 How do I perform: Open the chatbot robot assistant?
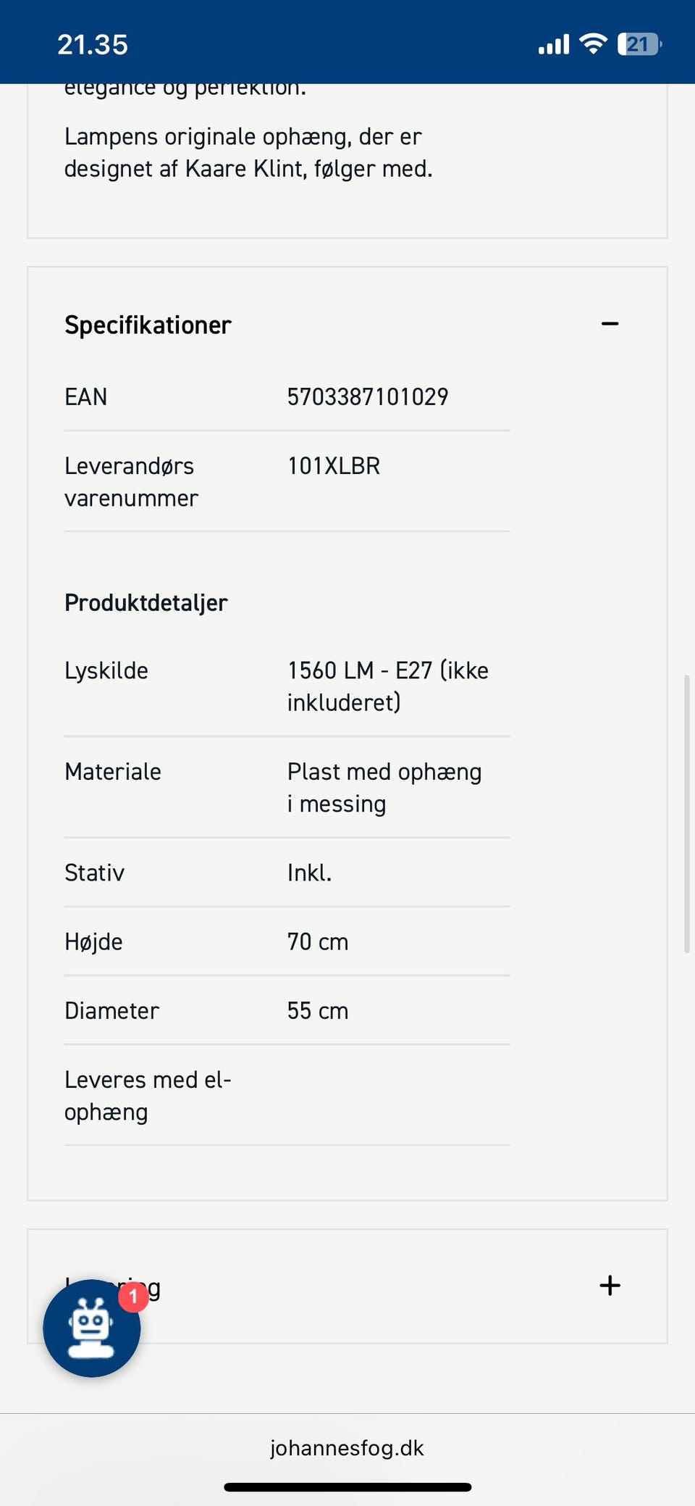pos(91,1328)
